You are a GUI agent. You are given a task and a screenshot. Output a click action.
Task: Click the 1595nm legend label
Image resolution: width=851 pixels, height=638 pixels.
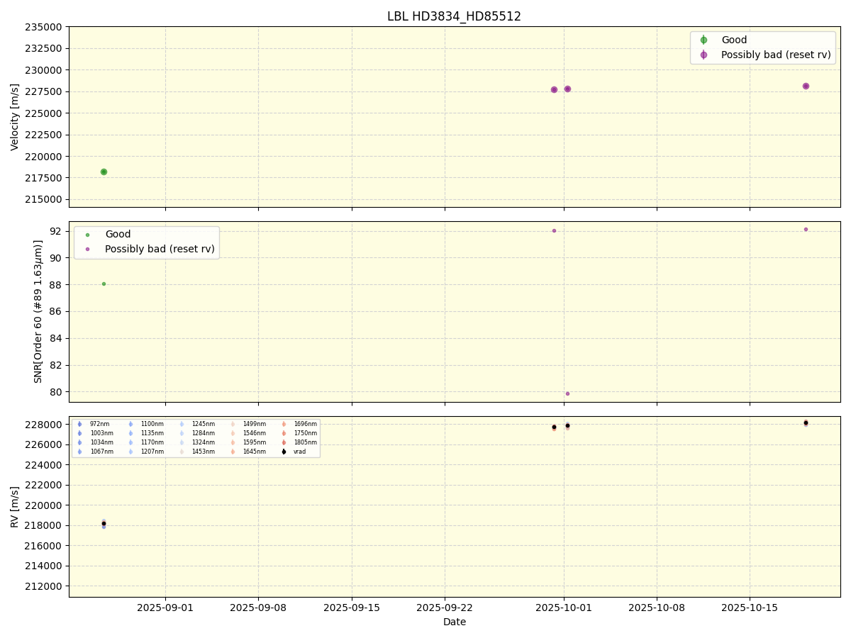coord(255,442)
